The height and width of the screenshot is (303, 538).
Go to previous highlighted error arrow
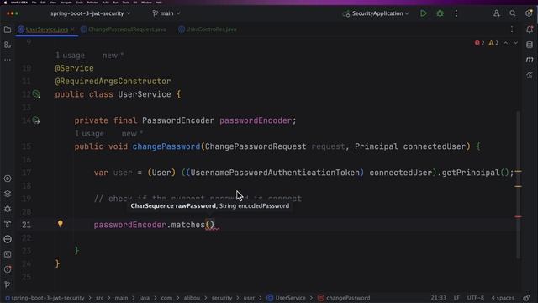coord(506,43)
